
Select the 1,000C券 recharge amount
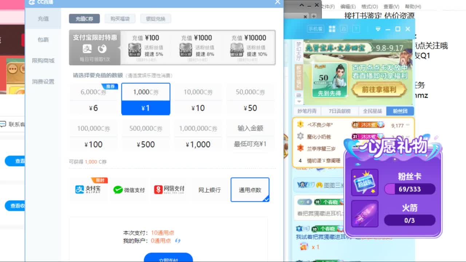pyautogui.click(x=146, y=99)
